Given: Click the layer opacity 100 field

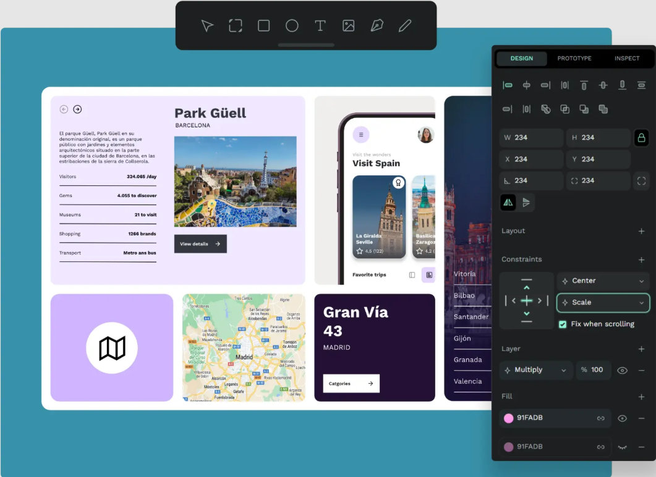Looking at the screenshot, I should coord(594,370).
